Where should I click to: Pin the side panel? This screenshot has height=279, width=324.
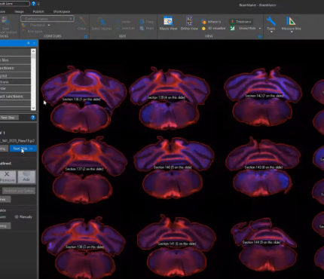pos(29,43)
